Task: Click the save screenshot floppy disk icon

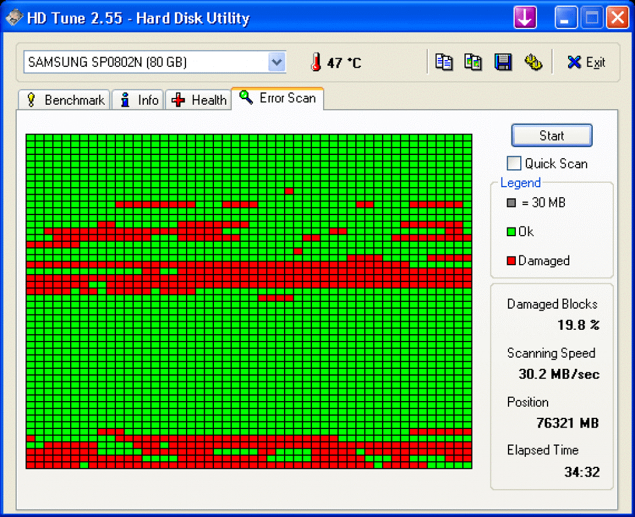Action: tap(503, 62)
